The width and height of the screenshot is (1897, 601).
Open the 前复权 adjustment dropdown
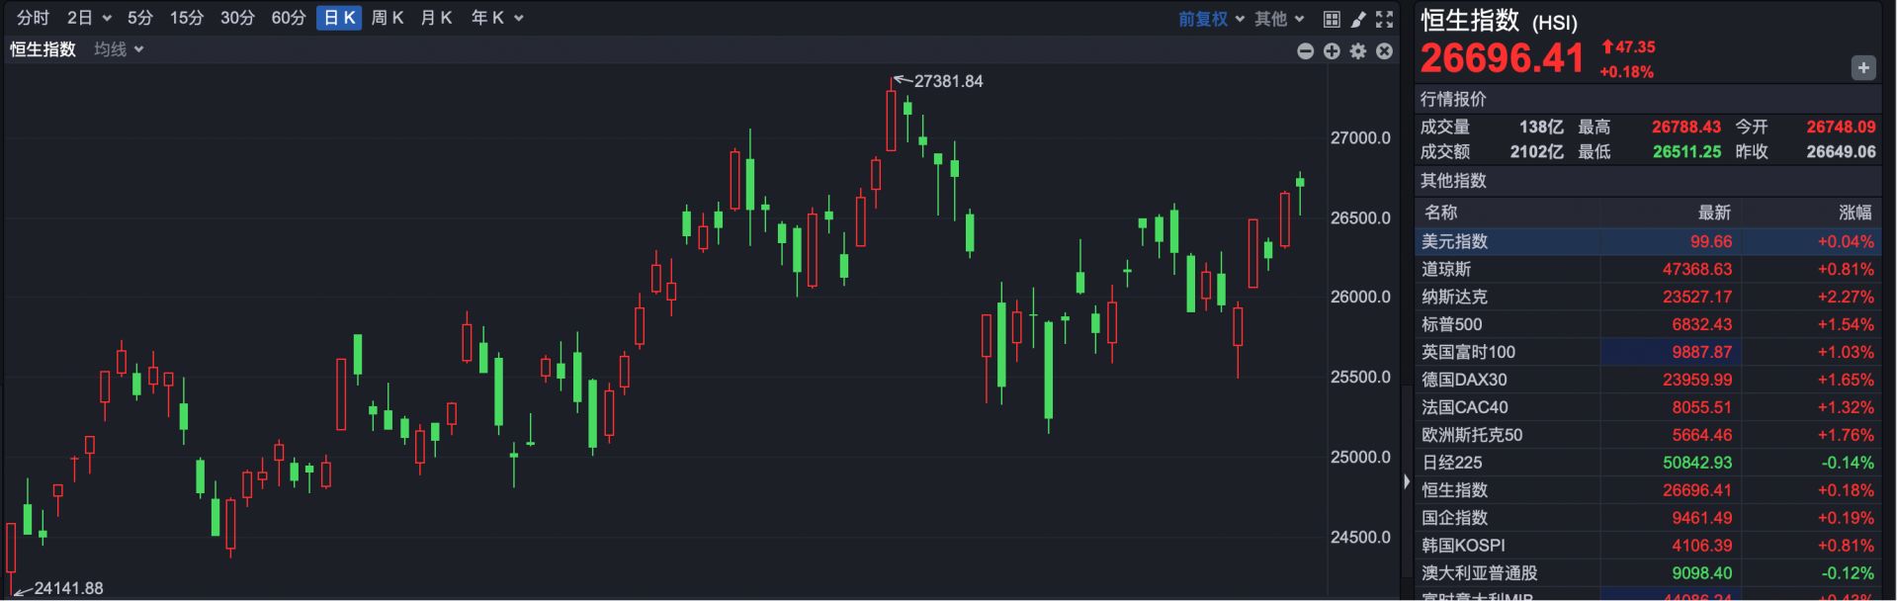tap(1211, 19)
